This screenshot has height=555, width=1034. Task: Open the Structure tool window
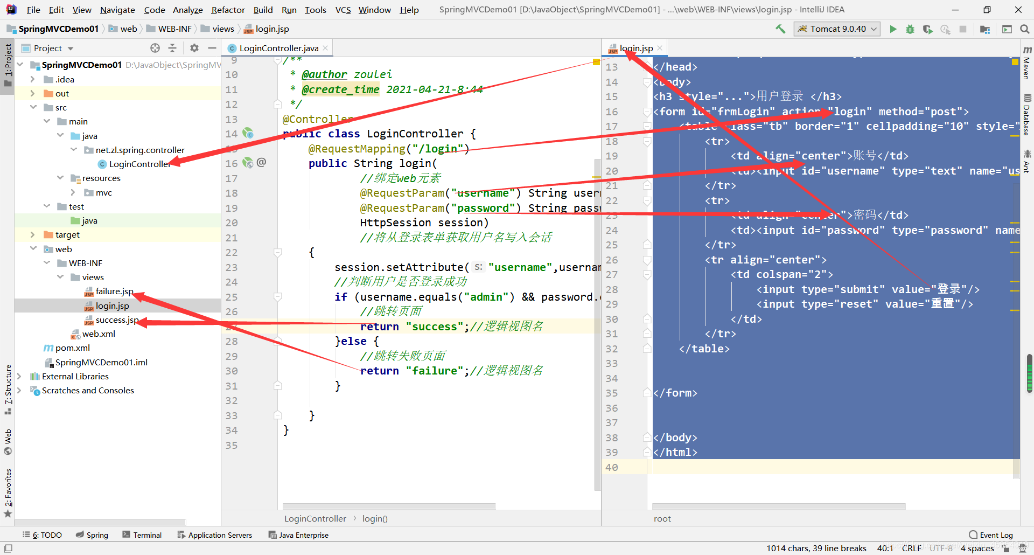[x=8, y=389]
